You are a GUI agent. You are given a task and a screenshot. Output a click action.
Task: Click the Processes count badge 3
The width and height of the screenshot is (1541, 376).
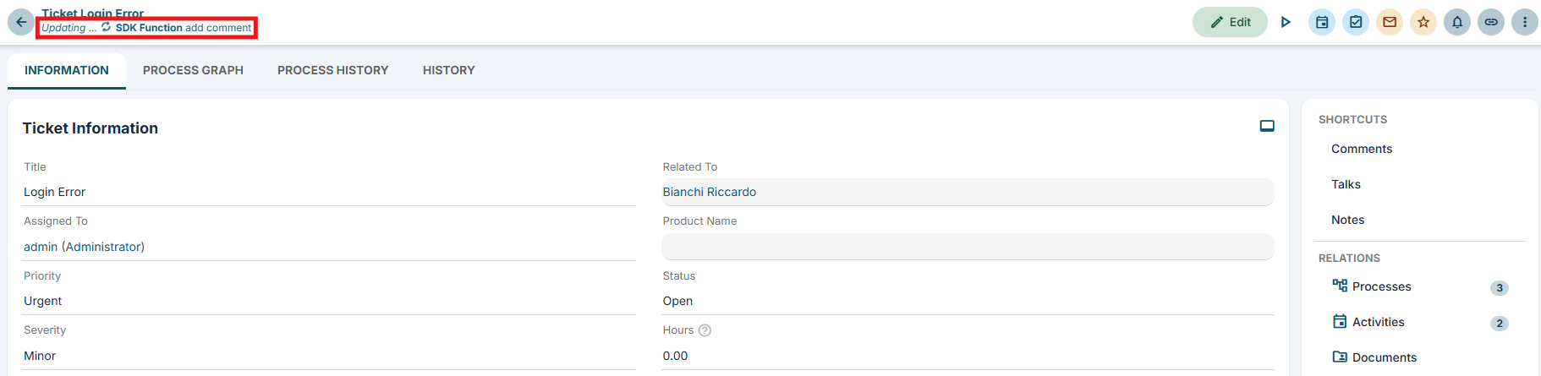1500,288
